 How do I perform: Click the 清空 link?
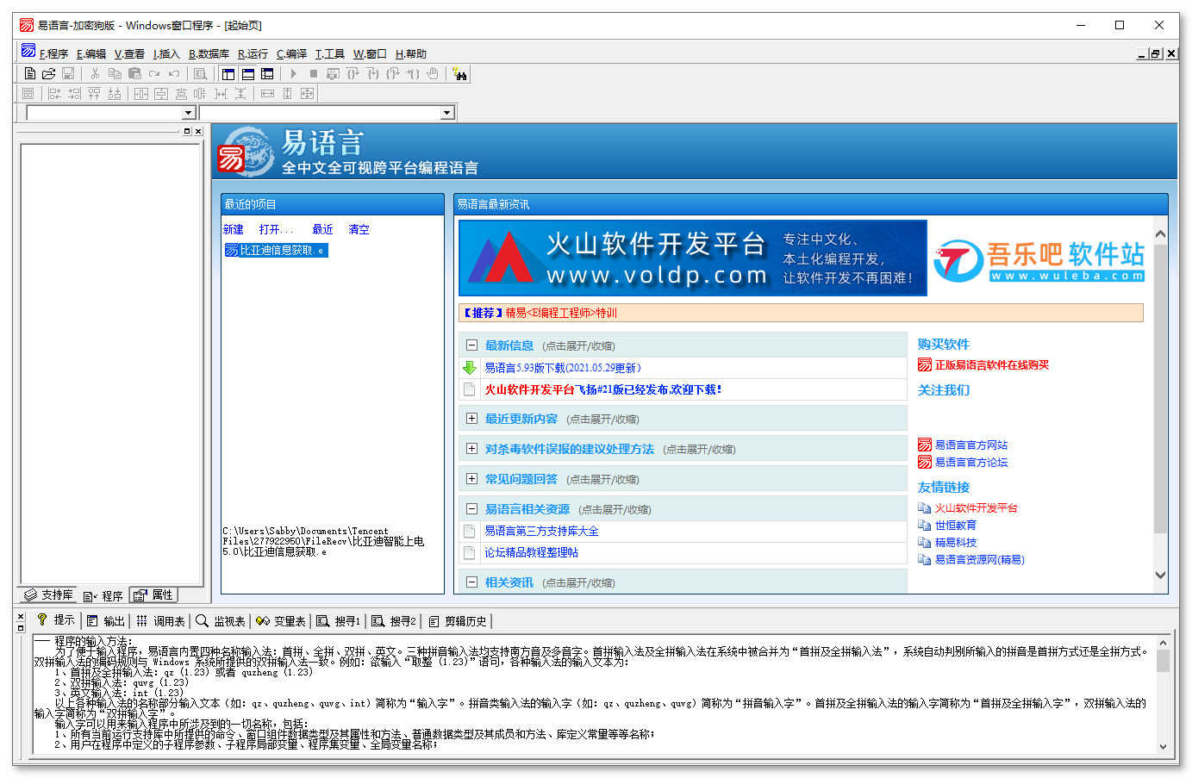click(359, 229)
